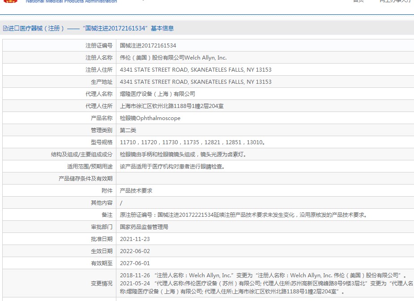Image resolution: width=414 pixels, height=301 pixels.
Task: Select approving department 国家药品监督管理局
Action: pos(144,227)
